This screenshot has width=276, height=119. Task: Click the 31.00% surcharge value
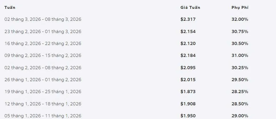(x=240, y=56)
